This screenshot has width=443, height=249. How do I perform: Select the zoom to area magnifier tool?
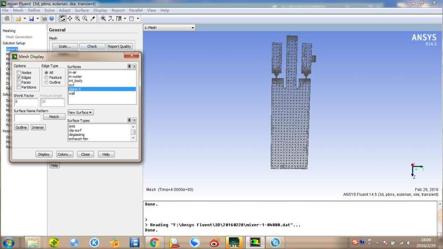[x=85, y=19]
